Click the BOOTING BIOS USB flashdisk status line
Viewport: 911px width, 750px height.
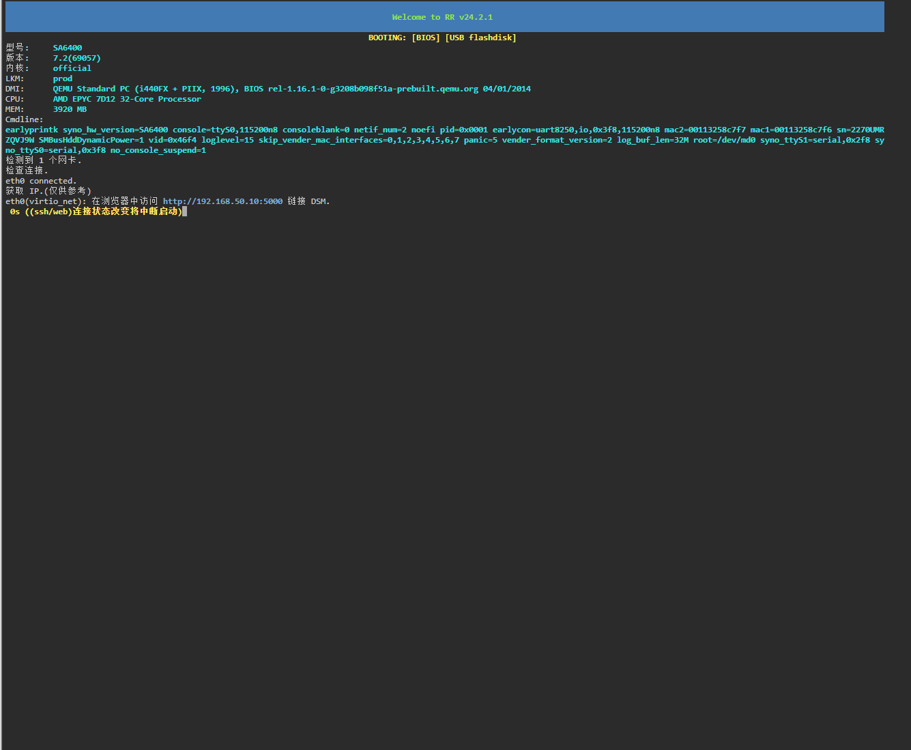(442, 38)
